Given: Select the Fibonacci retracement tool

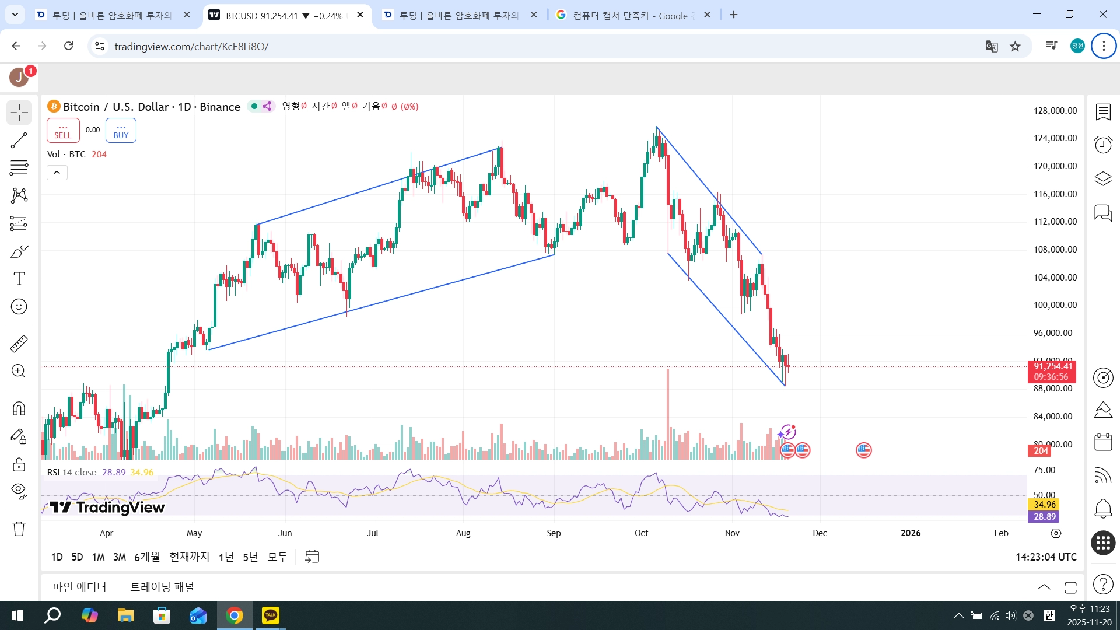Looking at the screenshot, I should (x=19, y=168).
